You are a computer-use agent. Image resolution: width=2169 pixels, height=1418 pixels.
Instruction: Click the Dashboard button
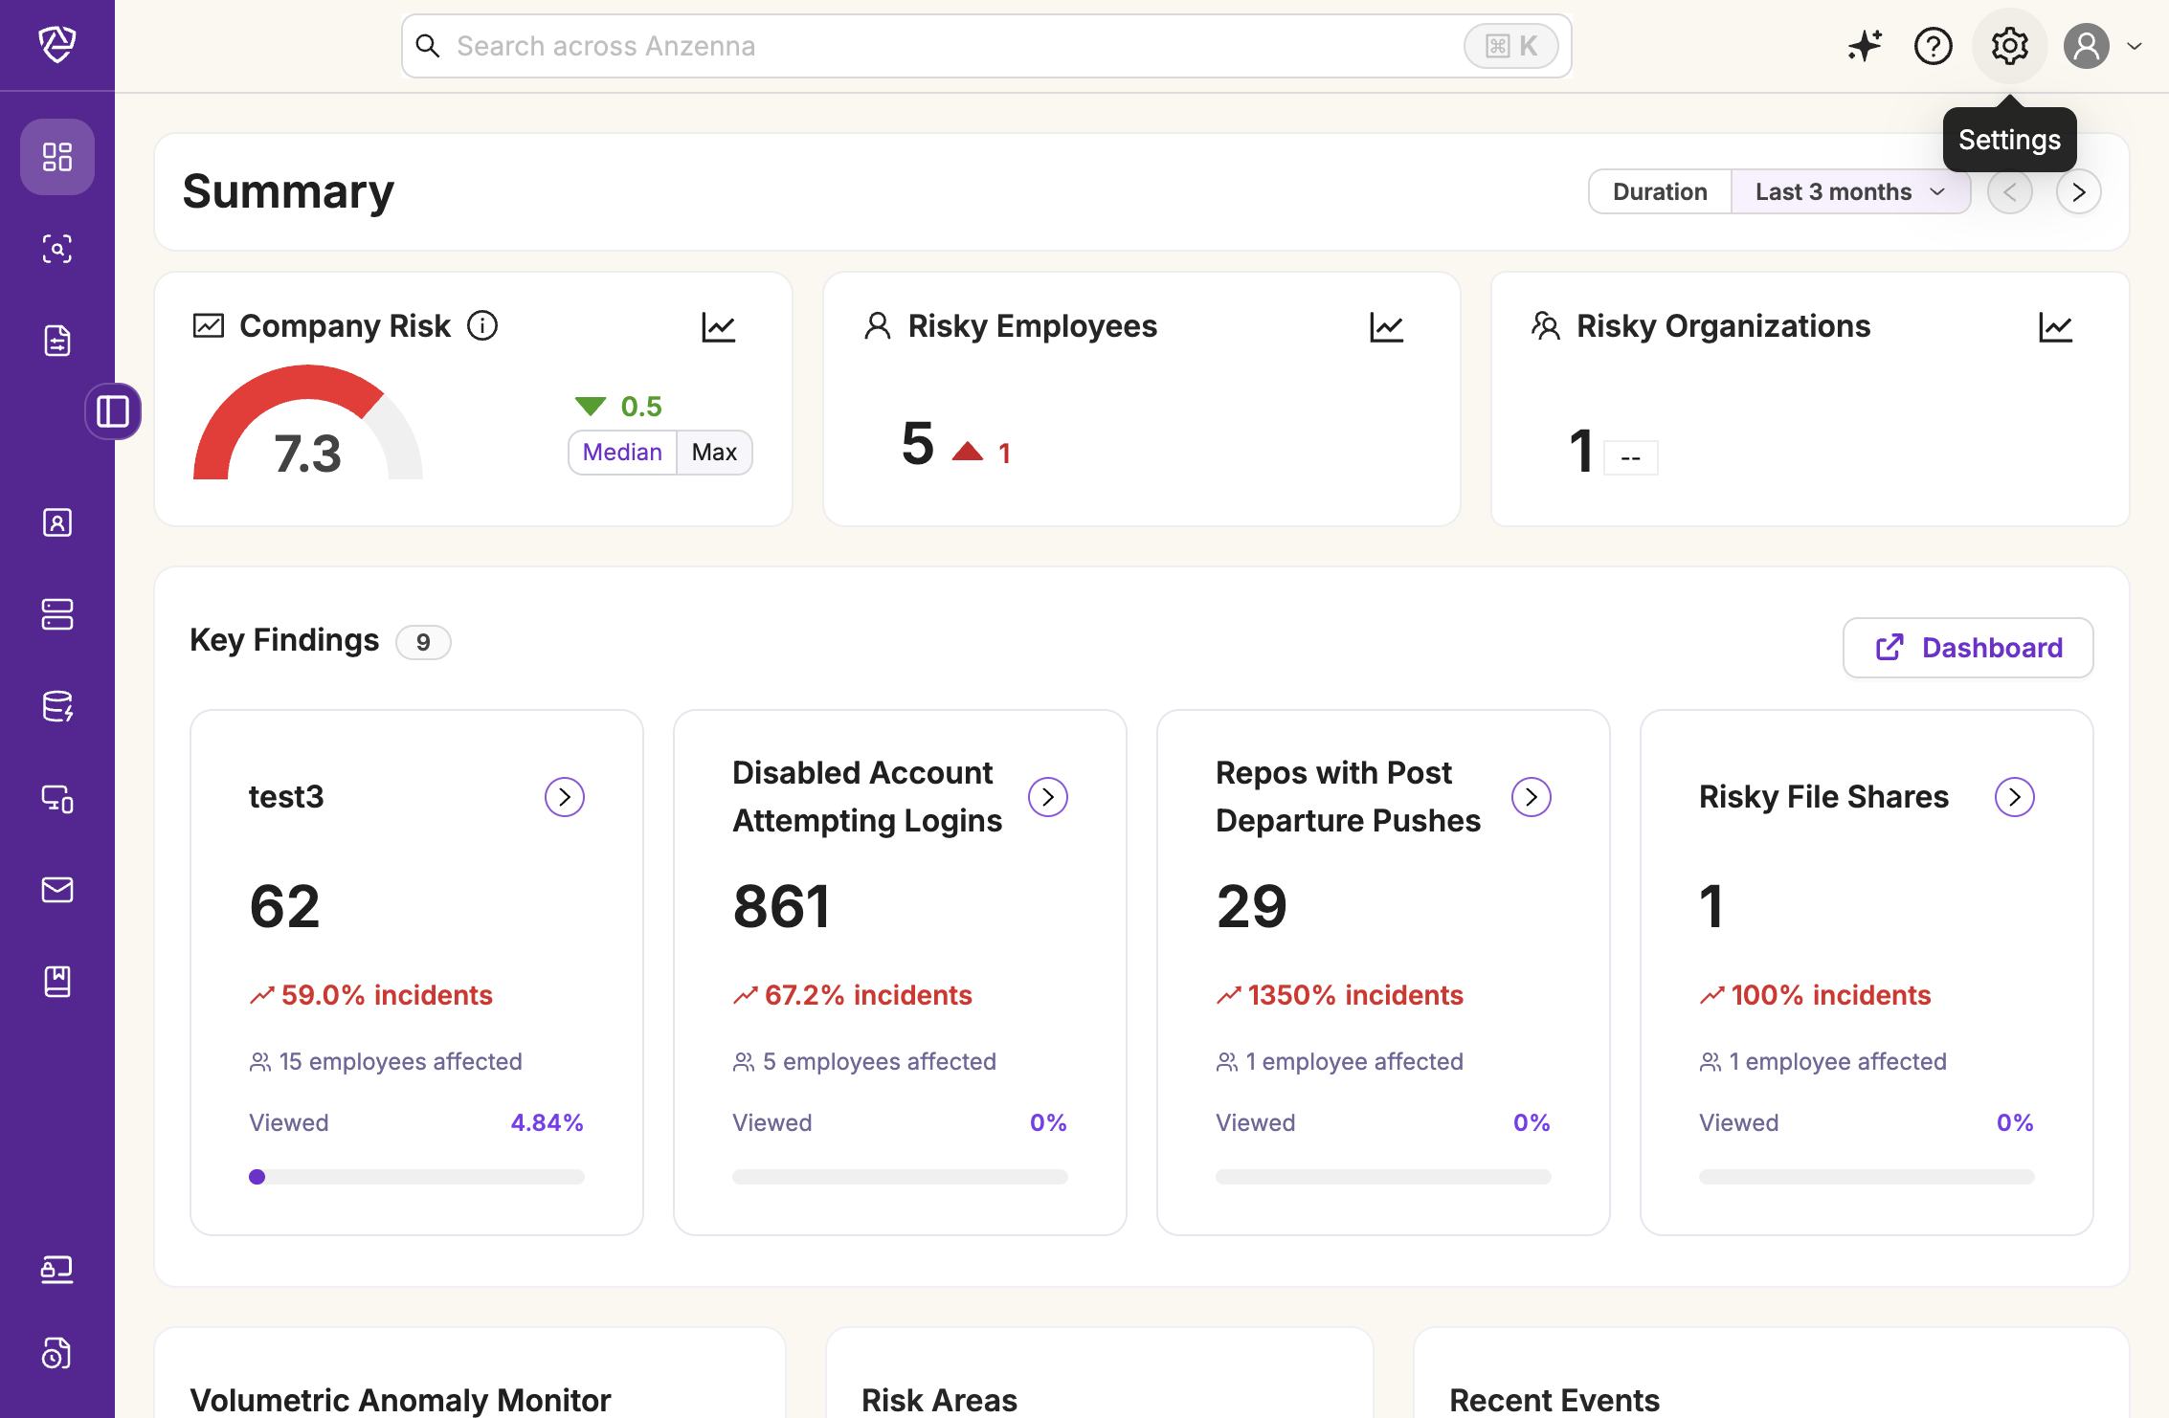click(x=1968, y=648)
